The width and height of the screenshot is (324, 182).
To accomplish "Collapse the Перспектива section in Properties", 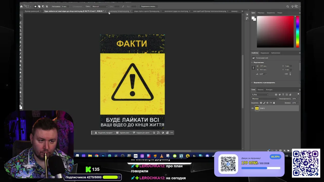I will [x=252, y=62].
